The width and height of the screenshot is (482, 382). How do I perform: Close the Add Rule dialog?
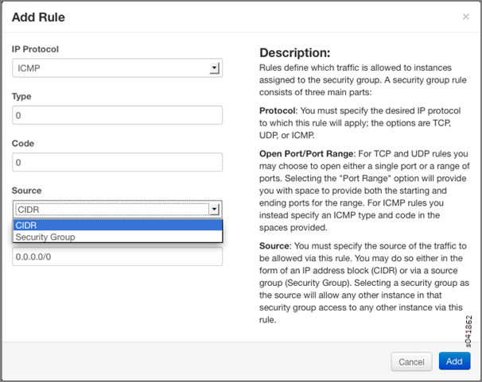(466, 16)
